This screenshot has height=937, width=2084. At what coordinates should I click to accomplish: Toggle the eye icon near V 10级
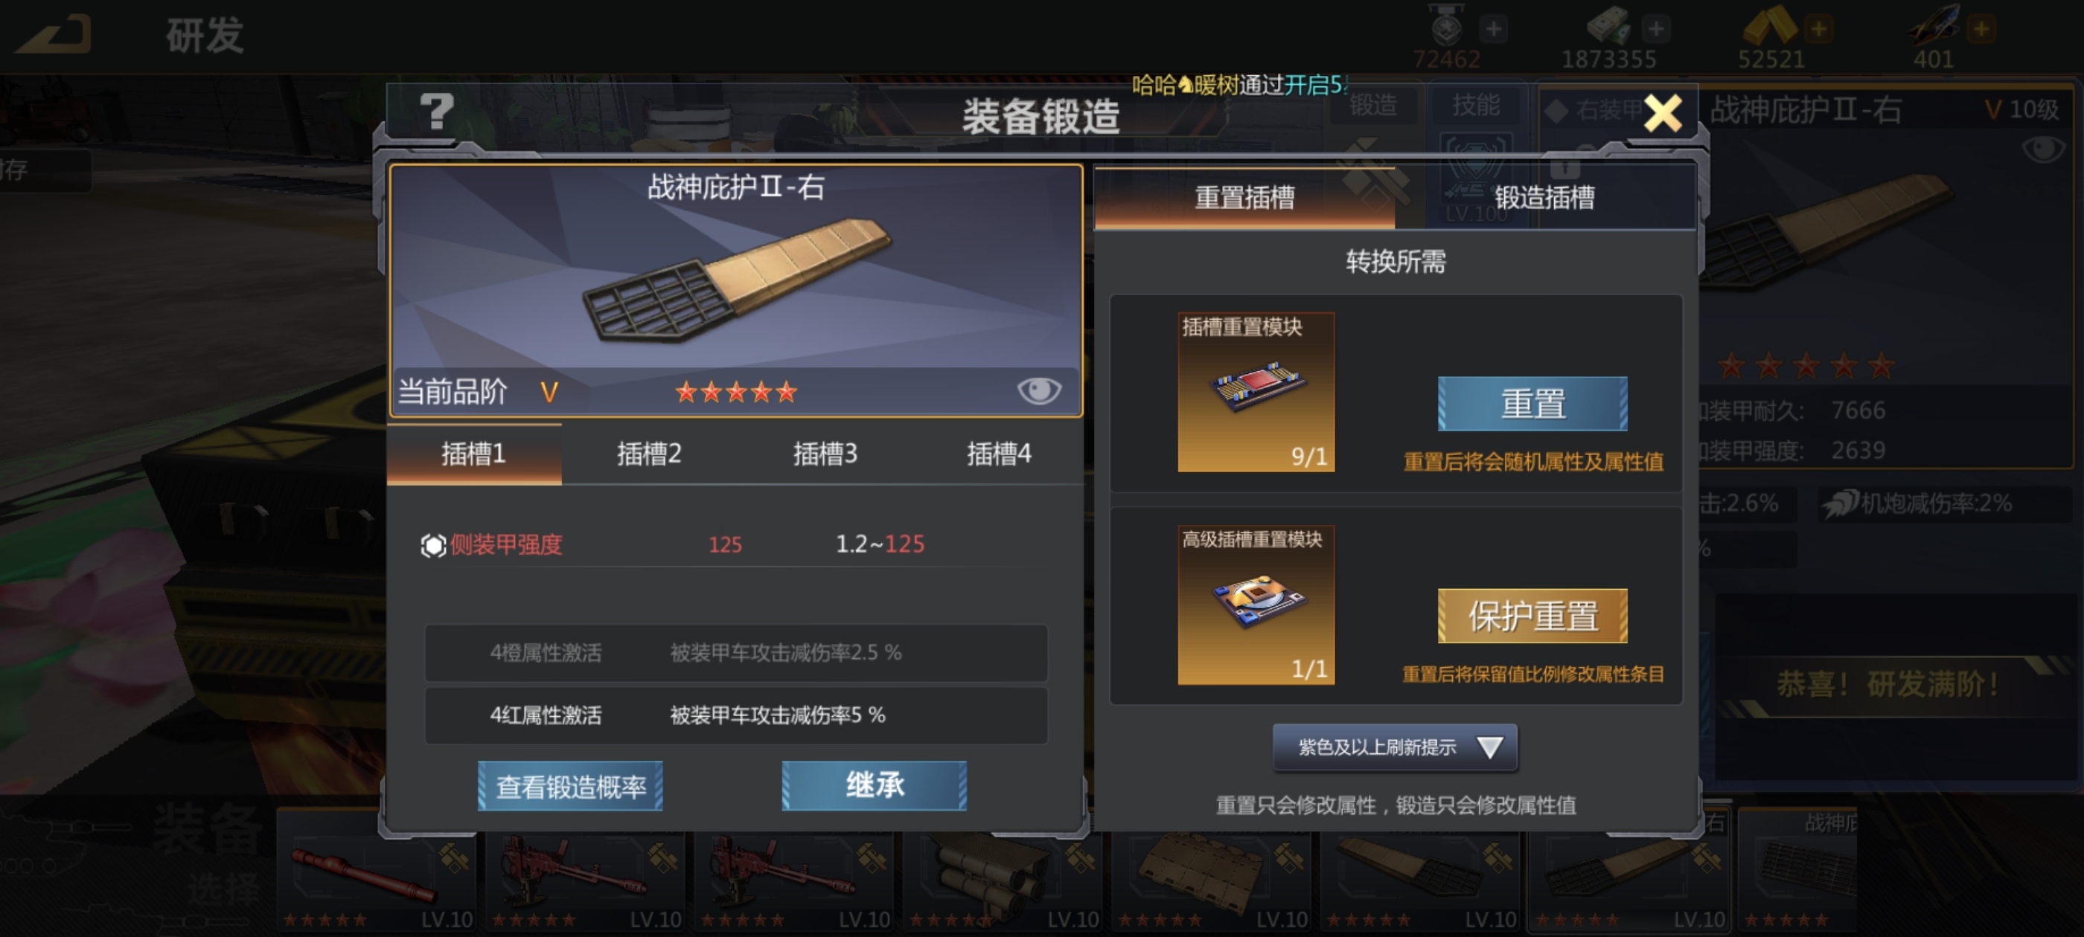2043,149
